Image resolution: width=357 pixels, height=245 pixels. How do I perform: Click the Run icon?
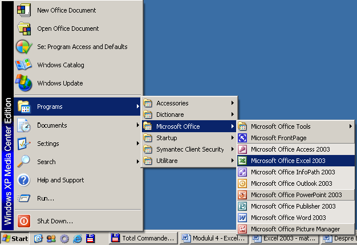pos(24,198)
